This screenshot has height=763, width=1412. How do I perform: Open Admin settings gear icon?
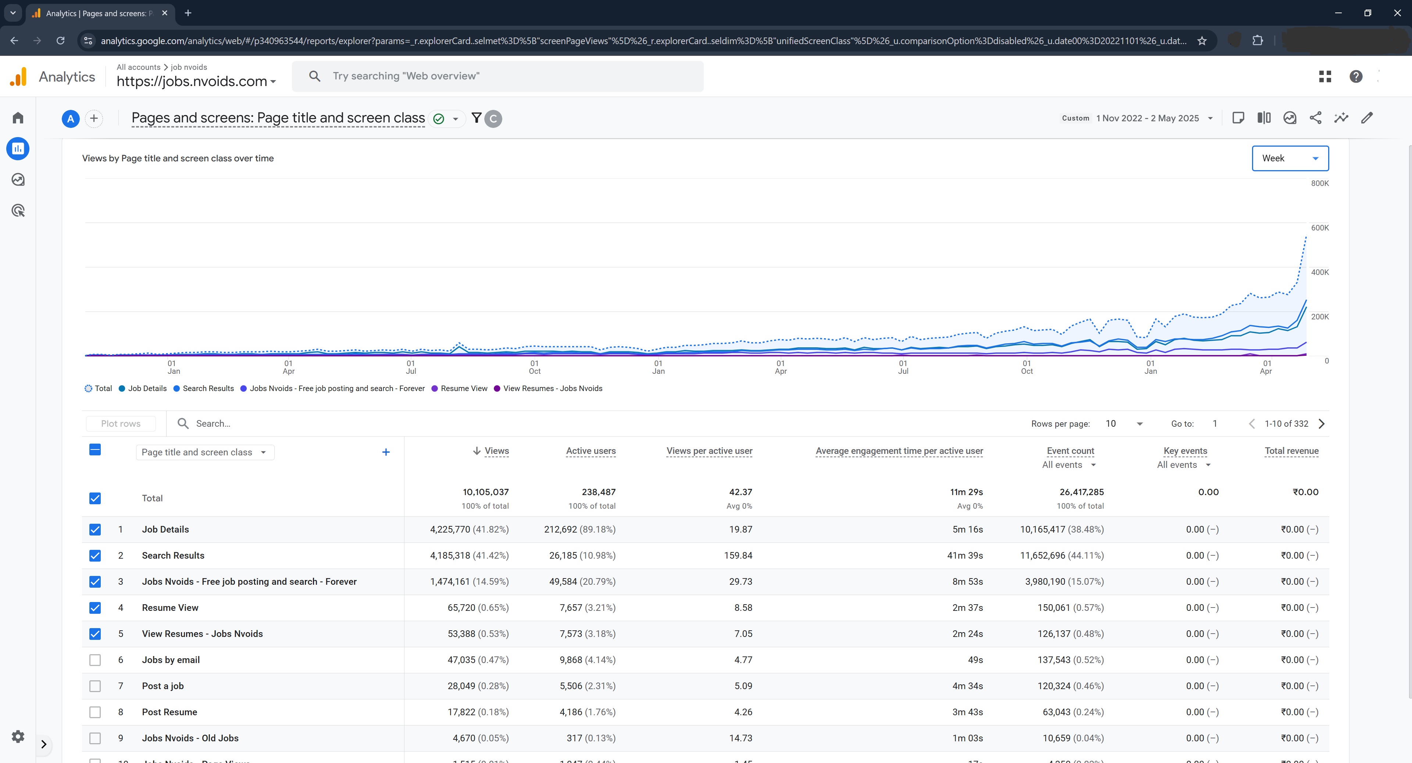click(x=18, y=736)
